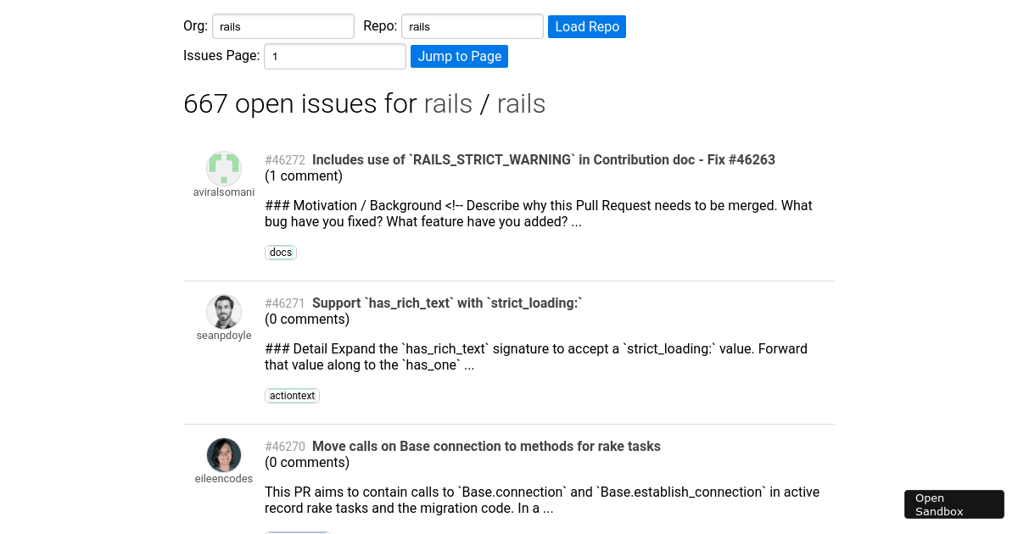Click aviralsomani's avatar image
This screenshot has height=534, width=1018.
point(224,169)
